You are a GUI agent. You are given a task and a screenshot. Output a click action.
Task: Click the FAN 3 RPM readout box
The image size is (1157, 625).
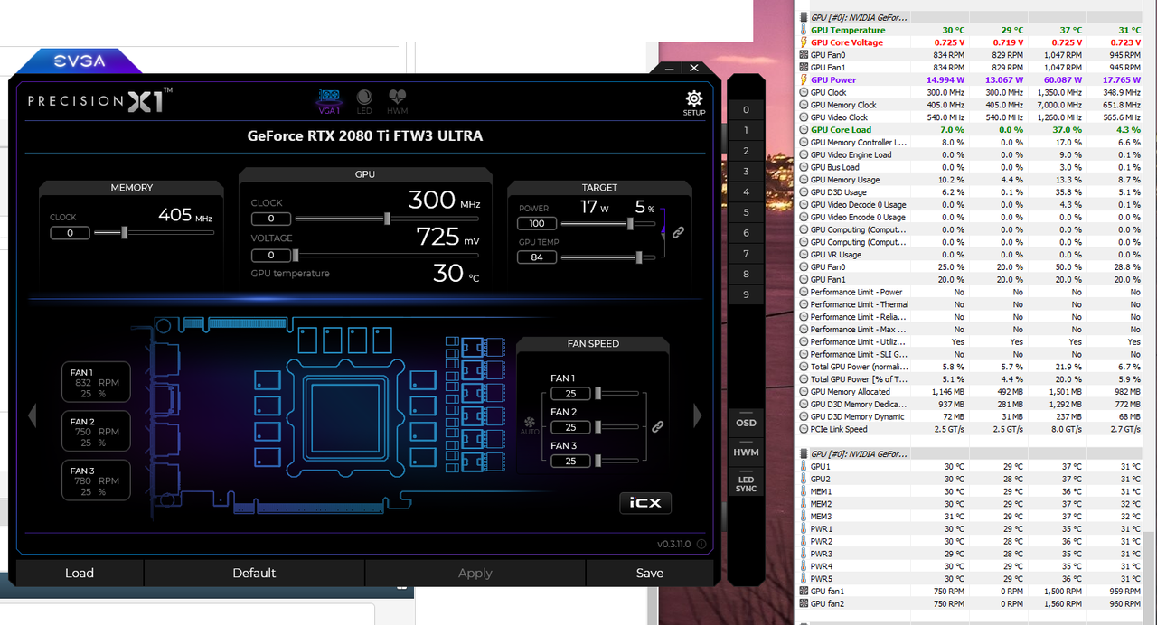click(x=97, y=480)
